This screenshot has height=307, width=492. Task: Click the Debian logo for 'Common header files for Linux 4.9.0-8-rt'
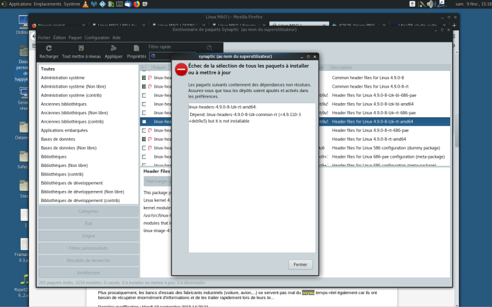150,87
